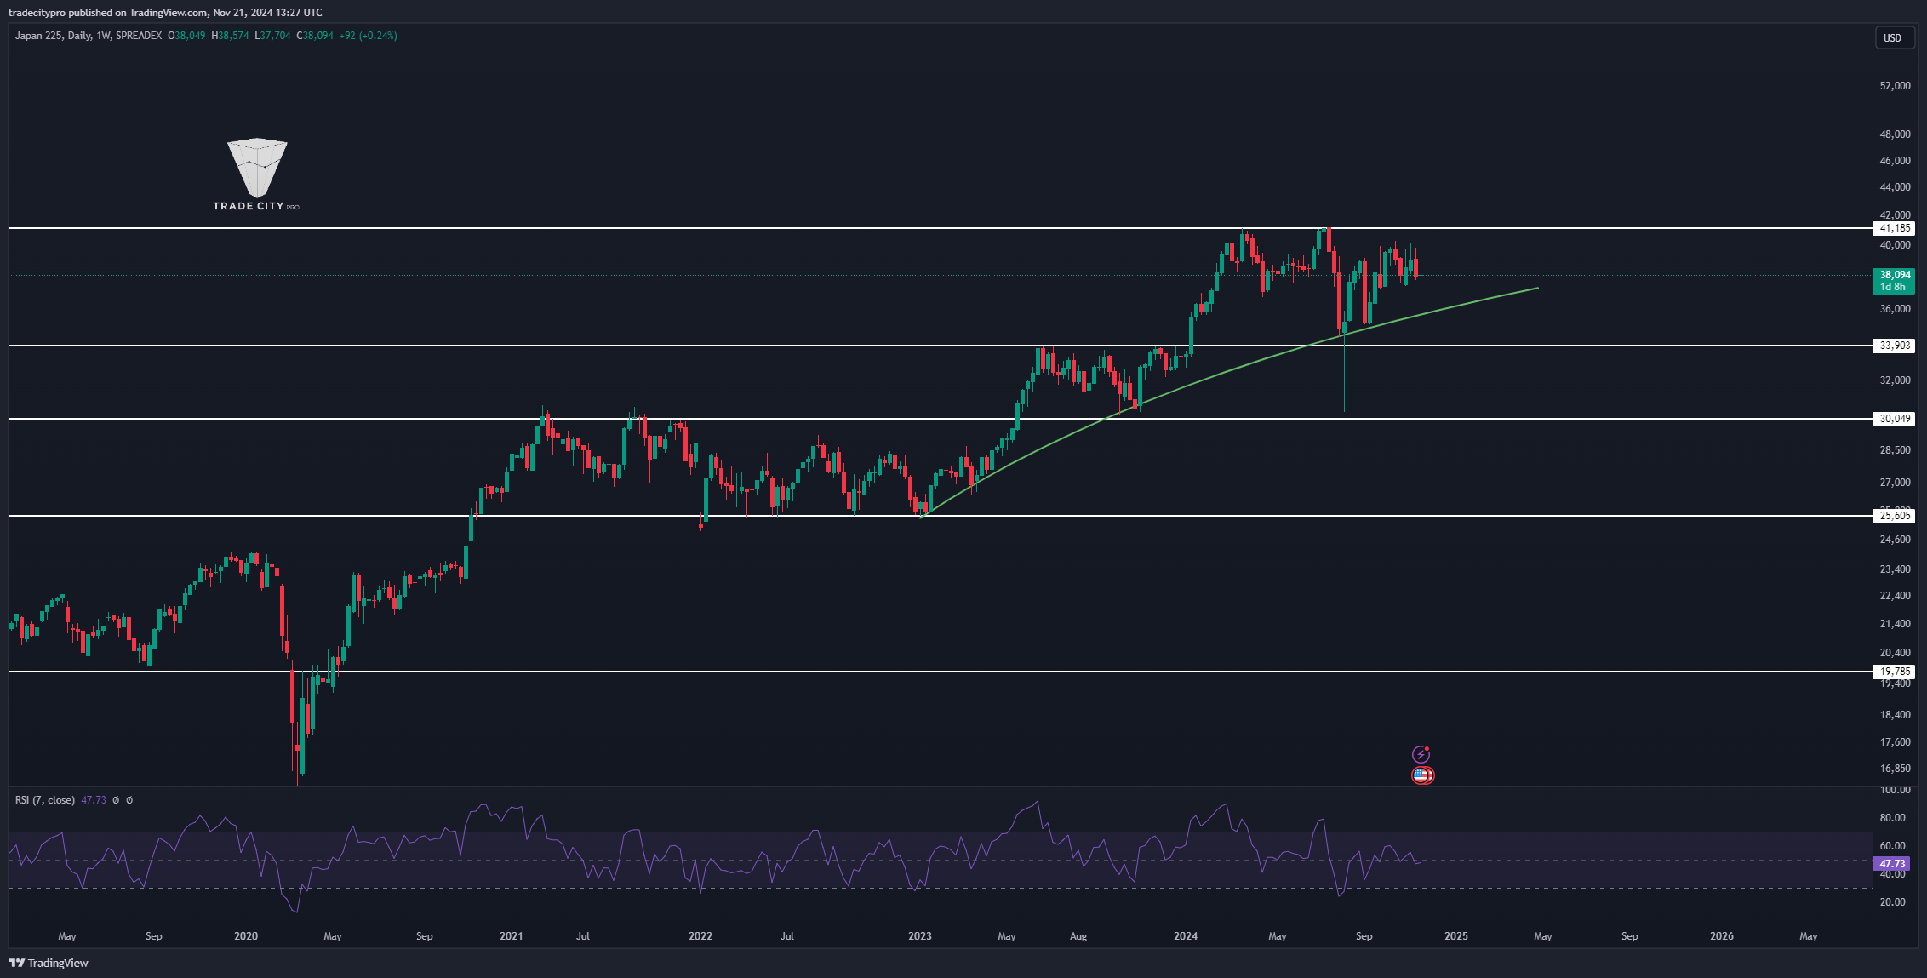
Task: Click the 48,000 price axis label
Action: [1895, 134]
